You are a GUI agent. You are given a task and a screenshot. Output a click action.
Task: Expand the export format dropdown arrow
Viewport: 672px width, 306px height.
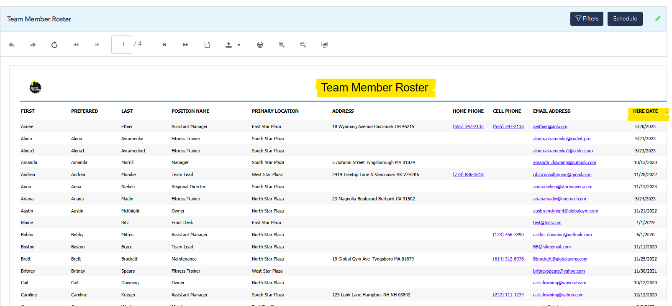pyautogui.click(x=239, y=45)
